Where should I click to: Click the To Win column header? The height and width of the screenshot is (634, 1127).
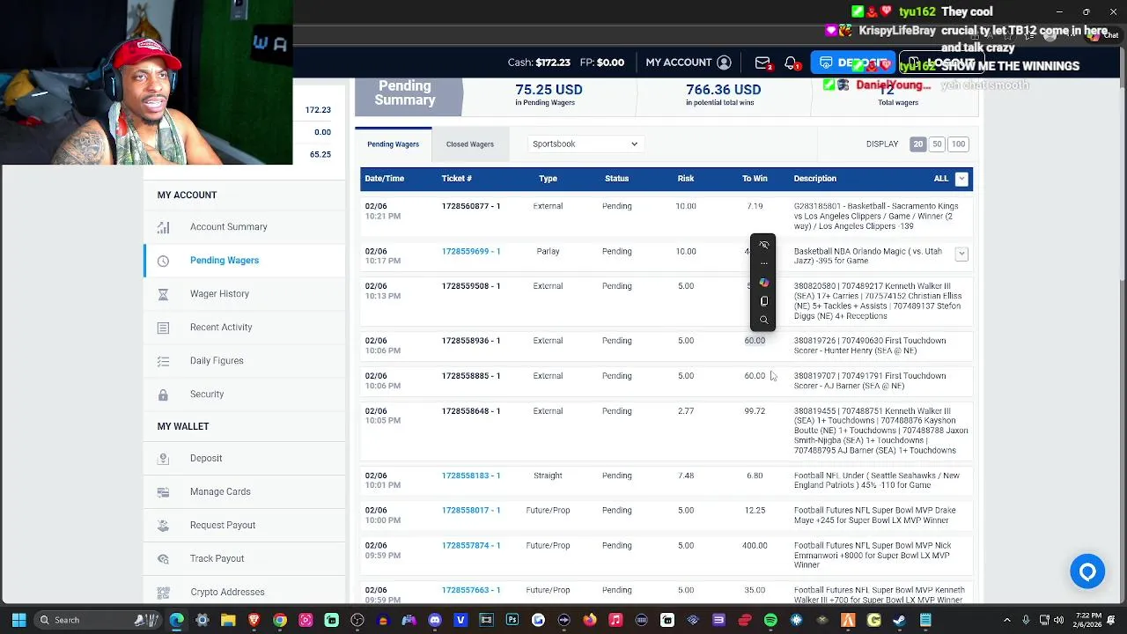tap(755, 179)
